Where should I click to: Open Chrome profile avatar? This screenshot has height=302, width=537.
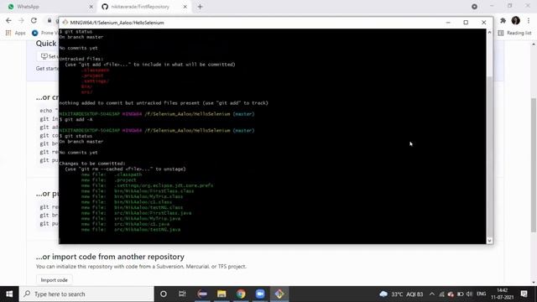[516, 20]
